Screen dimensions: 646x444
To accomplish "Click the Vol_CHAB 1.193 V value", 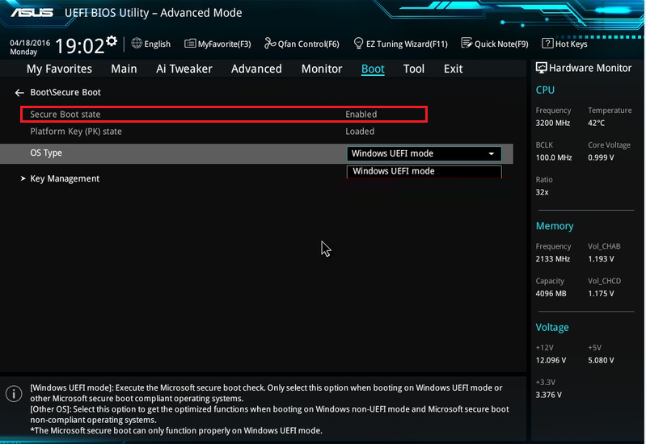I will [601, 259].
